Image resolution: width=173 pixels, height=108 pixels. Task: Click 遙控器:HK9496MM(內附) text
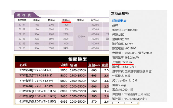129,99
